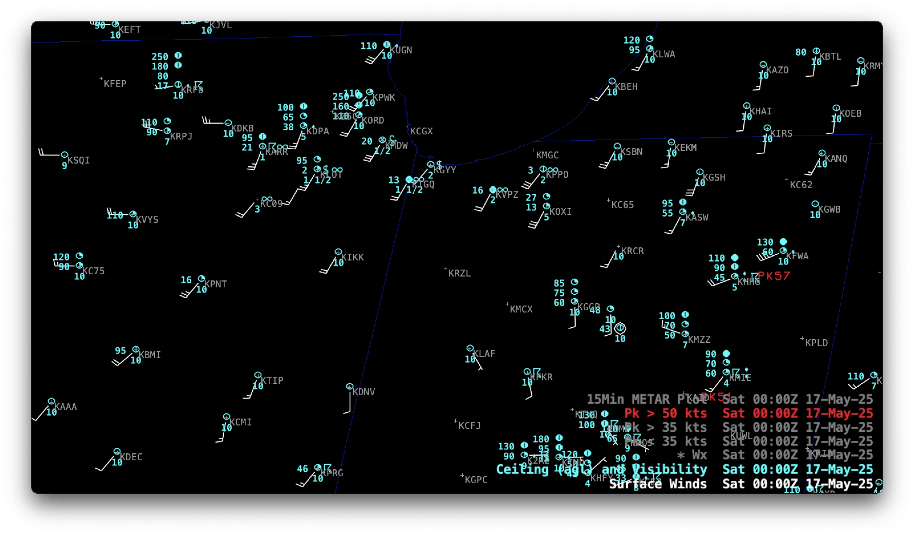Viewport: 914px width, 535px height.
Task: Click the KORD station label
Action: tap(373, 121)
